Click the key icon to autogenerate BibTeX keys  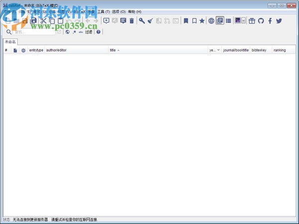(x=142, y=20)
